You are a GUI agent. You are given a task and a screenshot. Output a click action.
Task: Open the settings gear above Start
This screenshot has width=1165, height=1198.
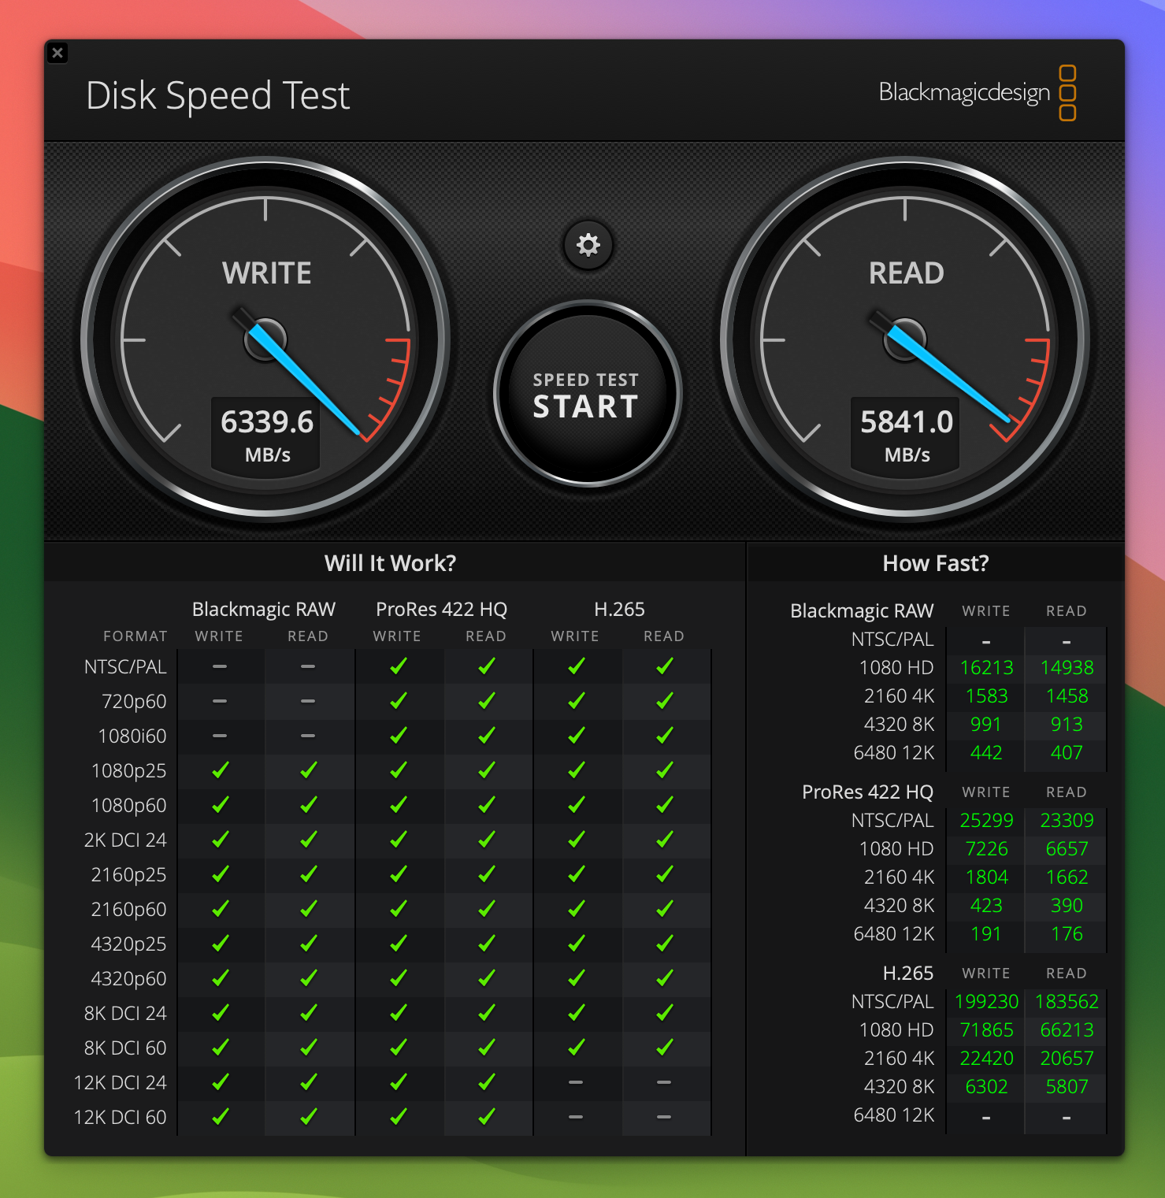click(x=588, y=245)
